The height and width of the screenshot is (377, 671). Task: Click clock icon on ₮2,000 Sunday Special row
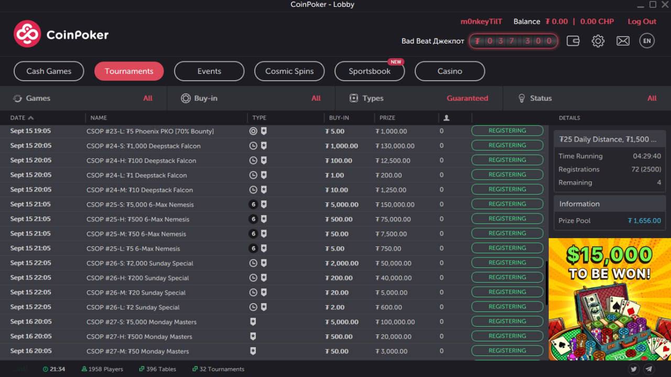[x=253, y=263]
